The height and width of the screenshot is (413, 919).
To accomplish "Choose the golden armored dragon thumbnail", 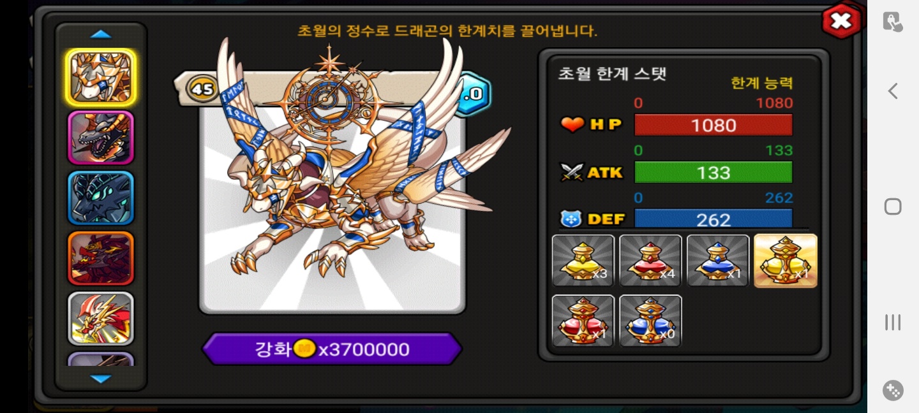I will pyautogui.click(x=101, y=77).
